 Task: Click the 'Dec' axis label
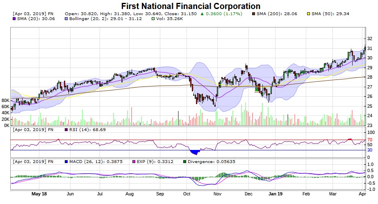click(248, 194)
